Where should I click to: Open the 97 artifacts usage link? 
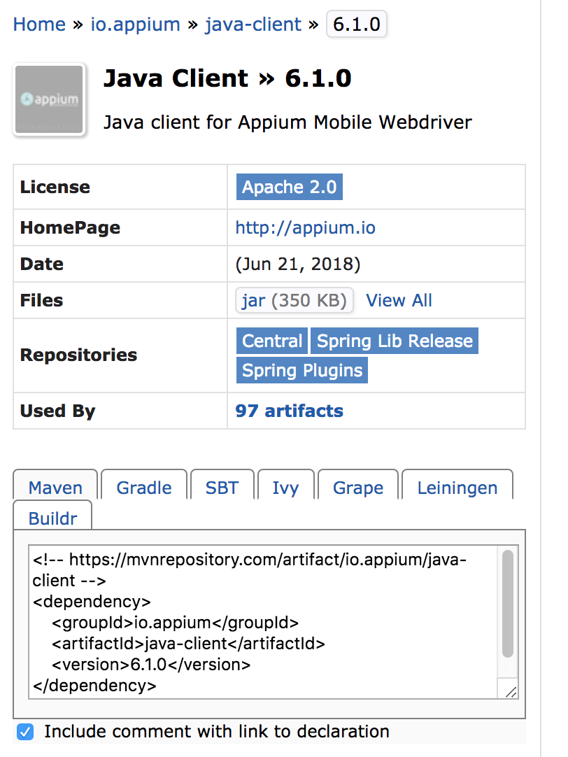(x=289, y=411)
